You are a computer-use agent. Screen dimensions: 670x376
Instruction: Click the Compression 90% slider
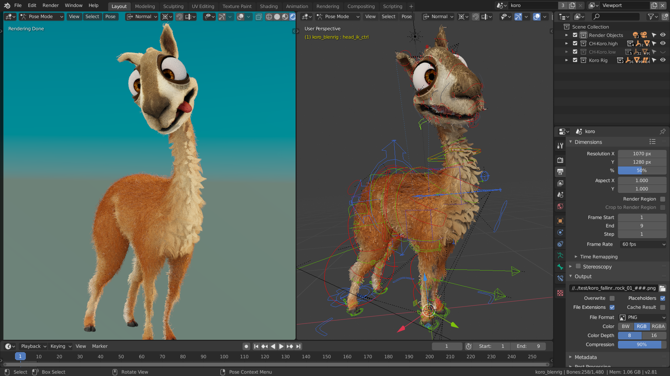point(641,345)
